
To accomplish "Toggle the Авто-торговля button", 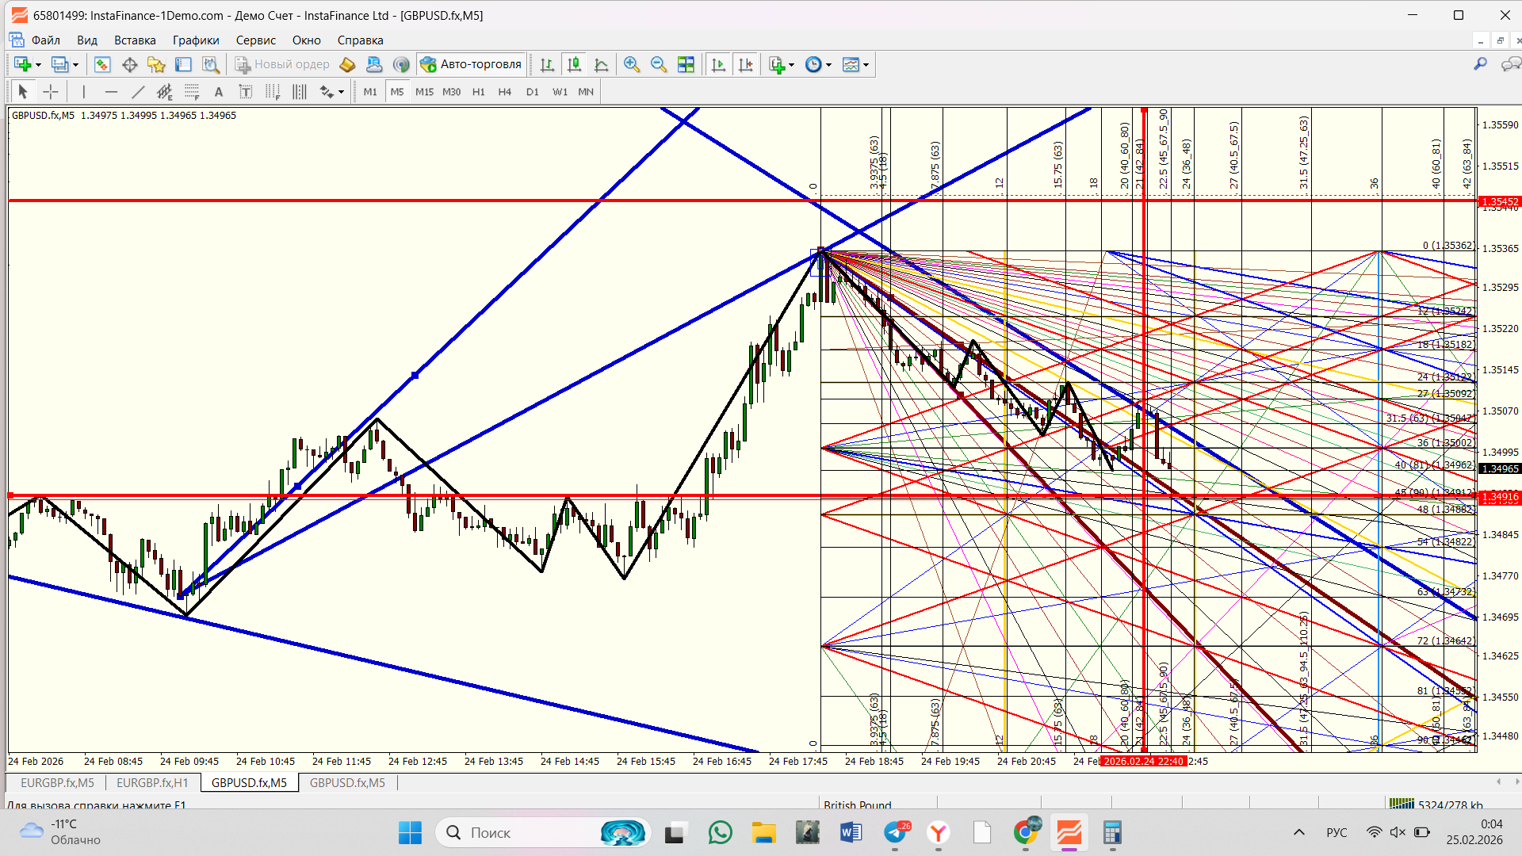I will point(471,65).
